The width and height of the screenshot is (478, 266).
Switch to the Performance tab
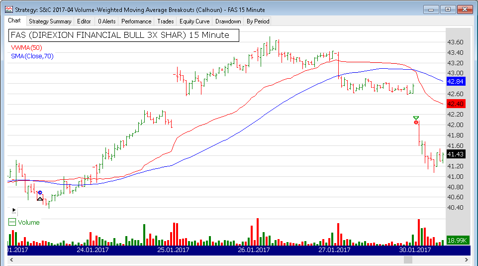tap(136, 21)
